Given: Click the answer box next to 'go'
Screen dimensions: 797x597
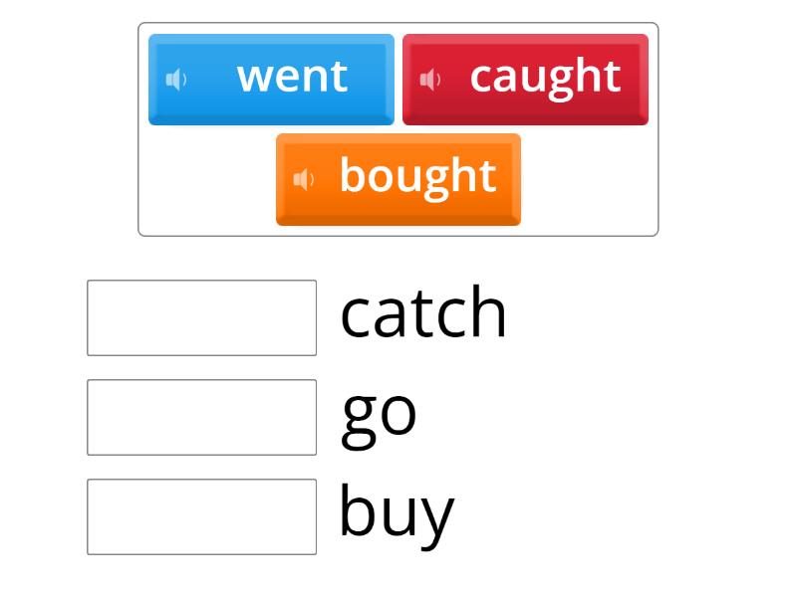Looking at the screenshot, I should coord(201,415).
